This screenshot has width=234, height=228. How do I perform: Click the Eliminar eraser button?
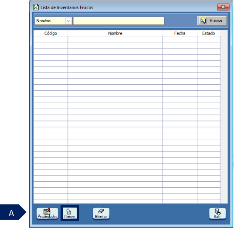pyautogui.click(x=101, y=214)
